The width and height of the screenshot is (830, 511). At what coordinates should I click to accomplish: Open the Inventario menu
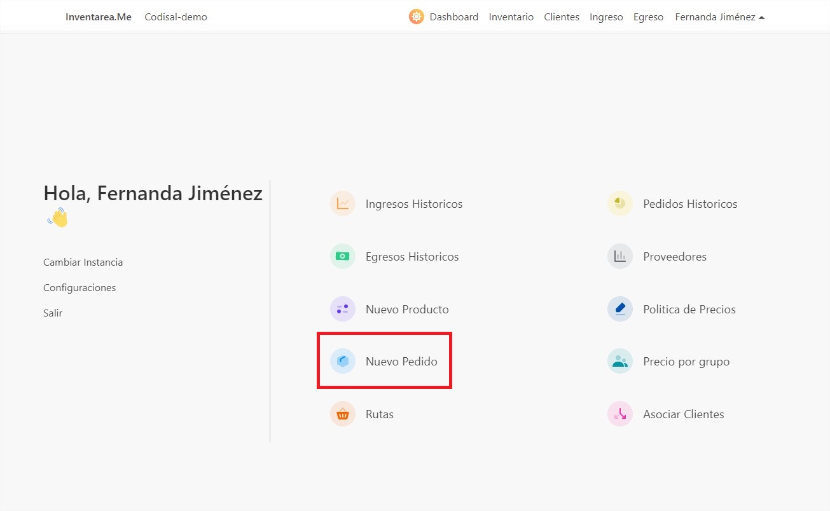tap(511, 17)
